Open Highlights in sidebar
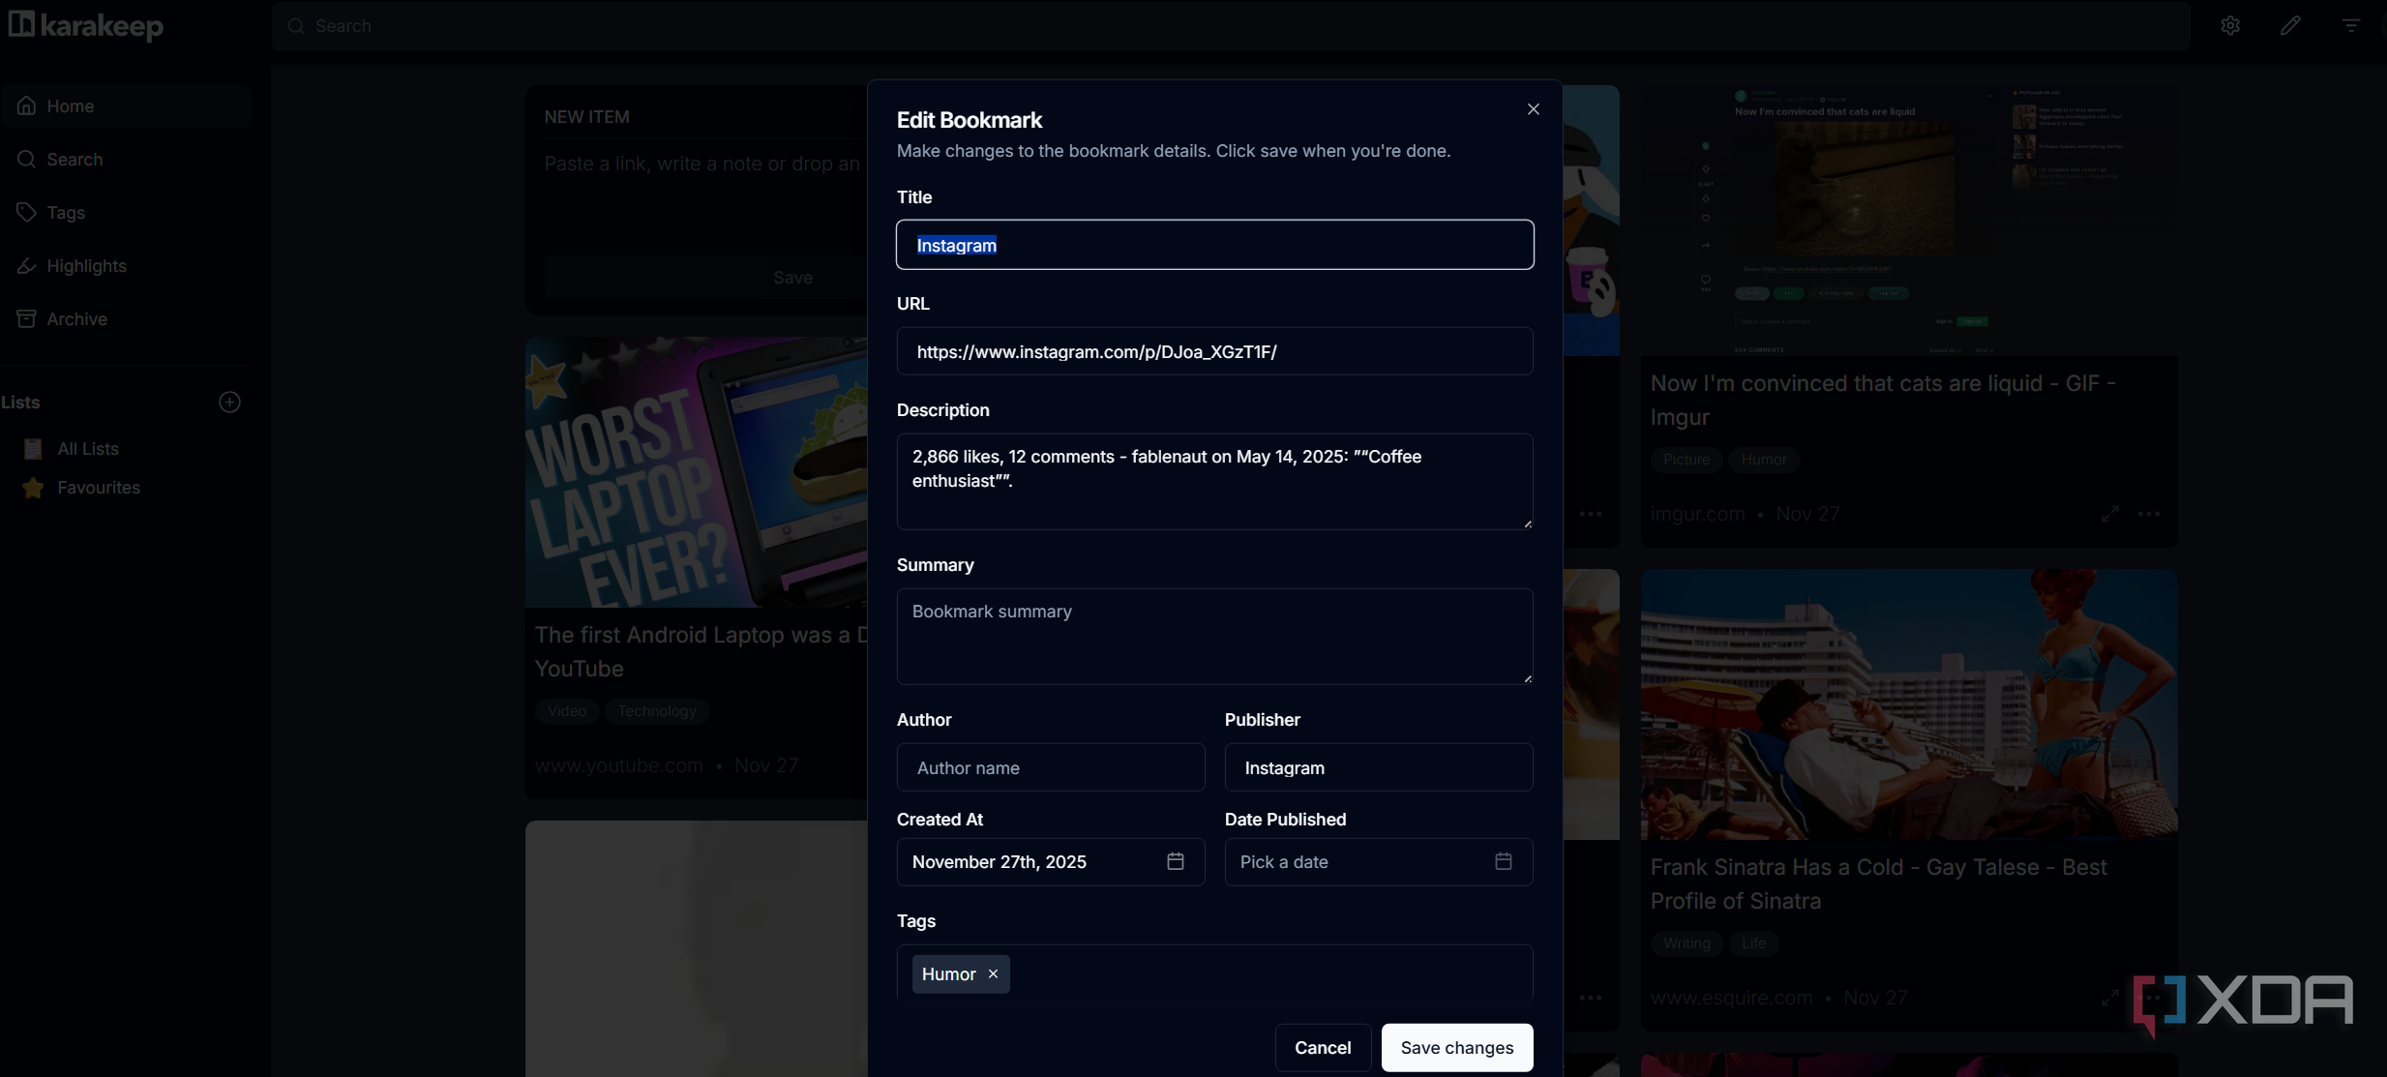 (126, 265)
